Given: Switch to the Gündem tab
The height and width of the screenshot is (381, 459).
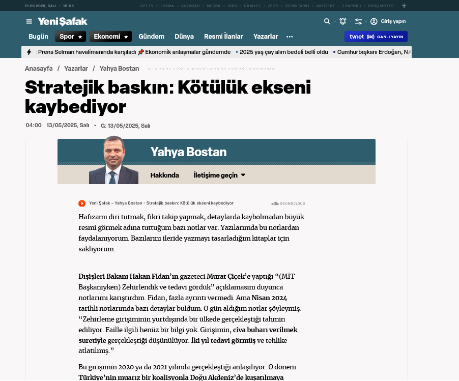Looking at the screenshot, I should tap(151, 37).
